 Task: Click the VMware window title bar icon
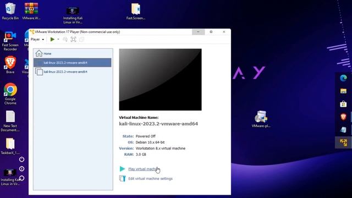32,32
